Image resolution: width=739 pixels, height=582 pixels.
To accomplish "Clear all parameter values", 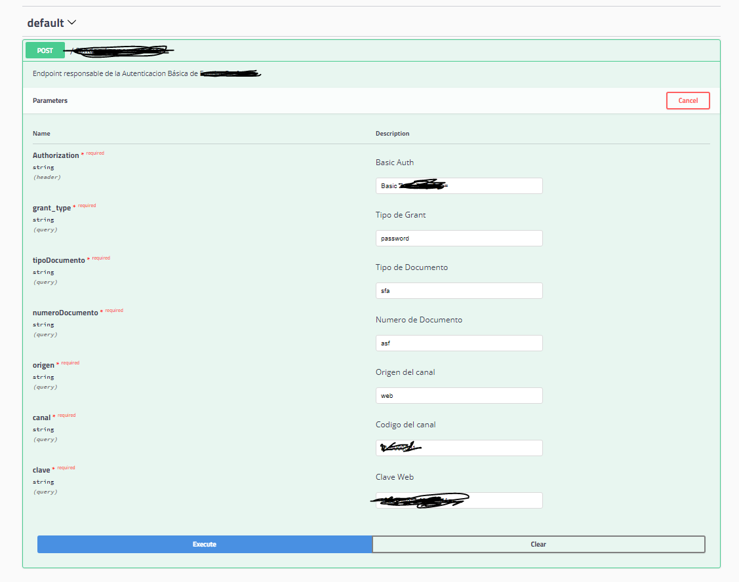I will [538, 544].
